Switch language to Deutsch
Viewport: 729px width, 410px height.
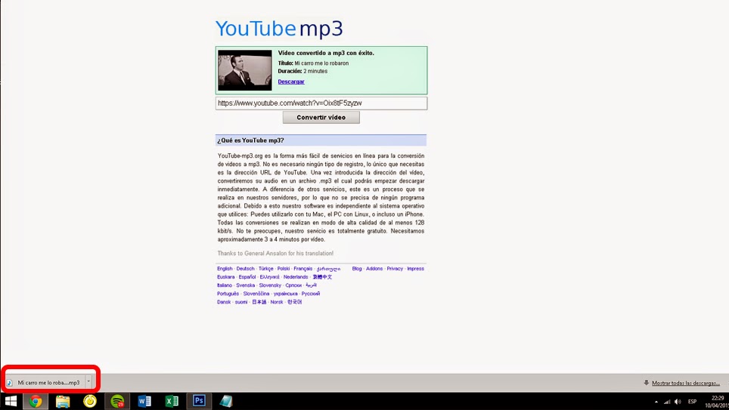click(x=246, y=269)
